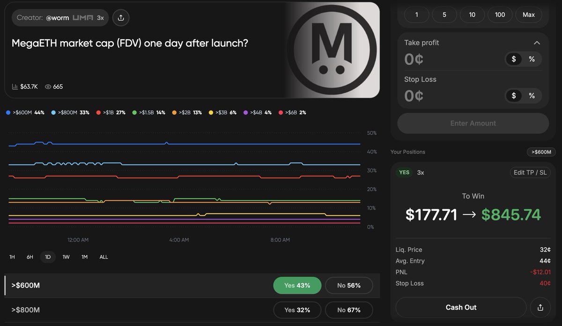Buy No 56% on >$600M

tap(349, 285)
